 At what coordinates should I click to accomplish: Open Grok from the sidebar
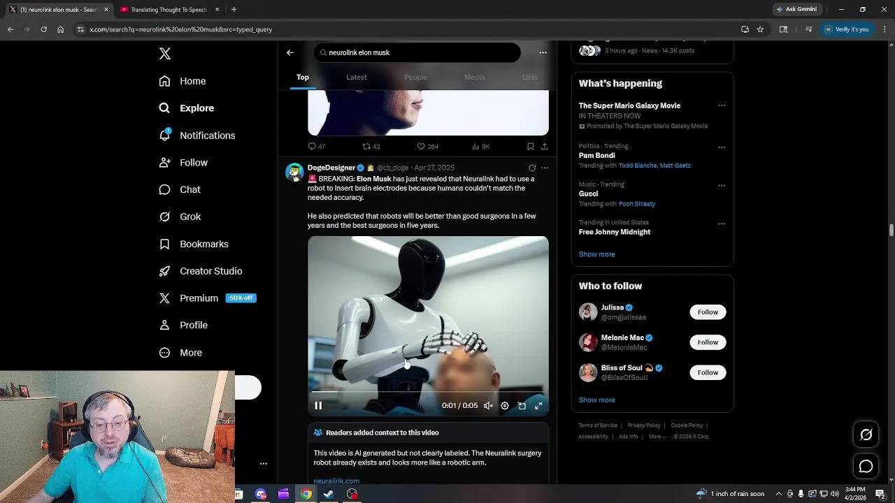tap(180, 217)
